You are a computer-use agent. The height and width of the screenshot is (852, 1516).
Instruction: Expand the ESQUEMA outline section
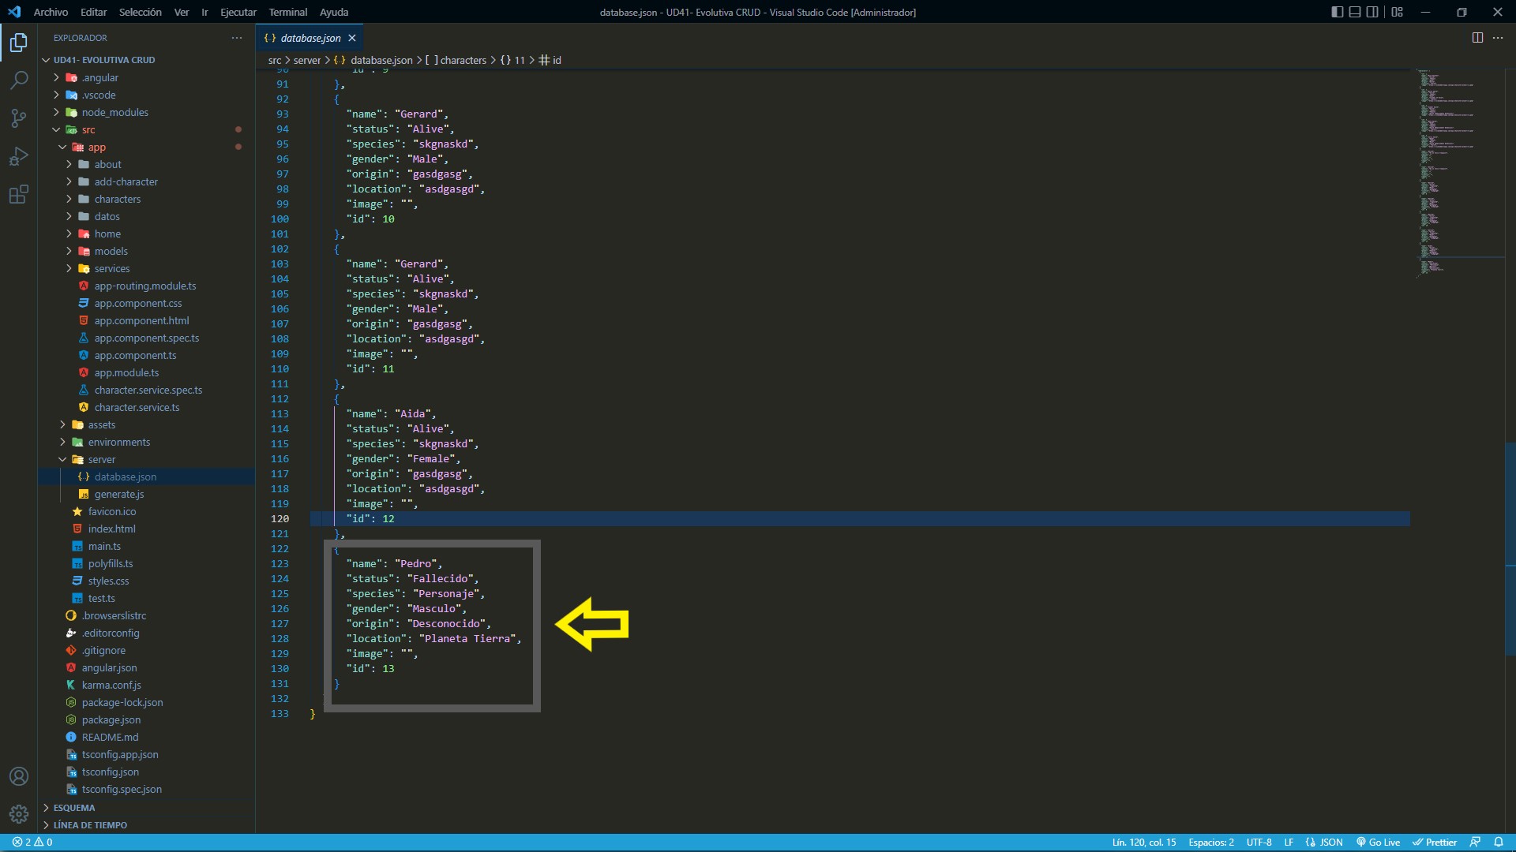[74, 808]
